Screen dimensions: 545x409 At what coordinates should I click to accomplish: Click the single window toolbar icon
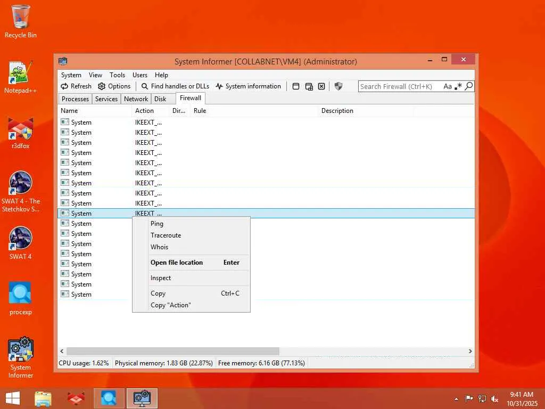(x=296, y=86)
